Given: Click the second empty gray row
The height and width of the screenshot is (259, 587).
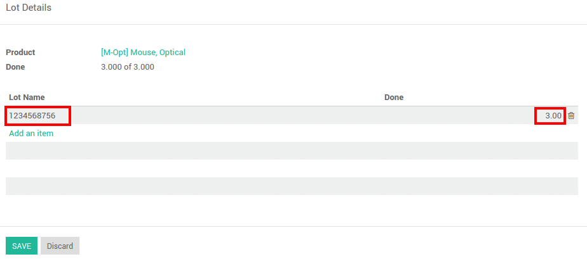Looking at the screenshot, I should pyautogui.click(x=292, y=186).
